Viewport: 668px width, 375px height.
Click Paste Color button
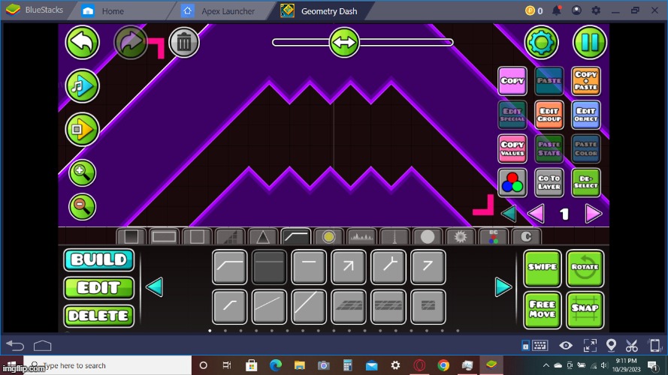point(586,148)
